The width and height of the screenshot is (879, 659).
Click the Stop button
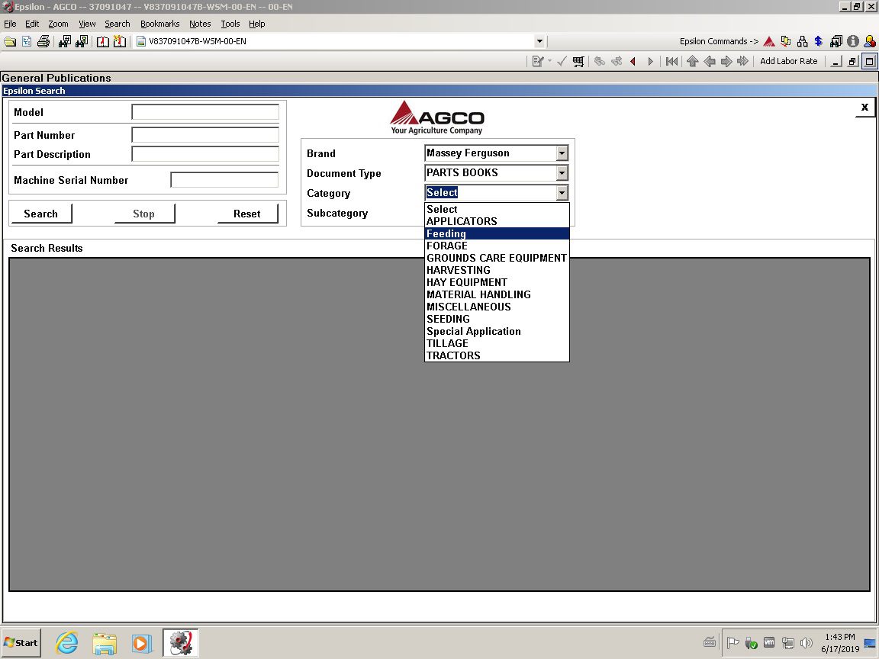coord(144,214)
